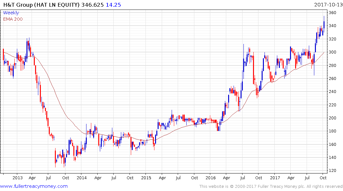Click the 120 price axis label

click(332, 171)
